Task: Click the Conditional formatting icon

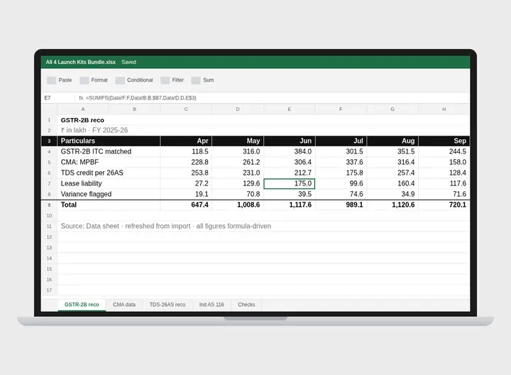Action: click(x=120, y=80)
